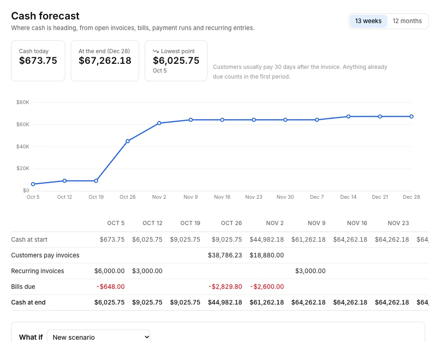This screenshot has height=342, width=440.
Task: Click the $38,786.23 customers pay invoices cell
Action: 225,255
